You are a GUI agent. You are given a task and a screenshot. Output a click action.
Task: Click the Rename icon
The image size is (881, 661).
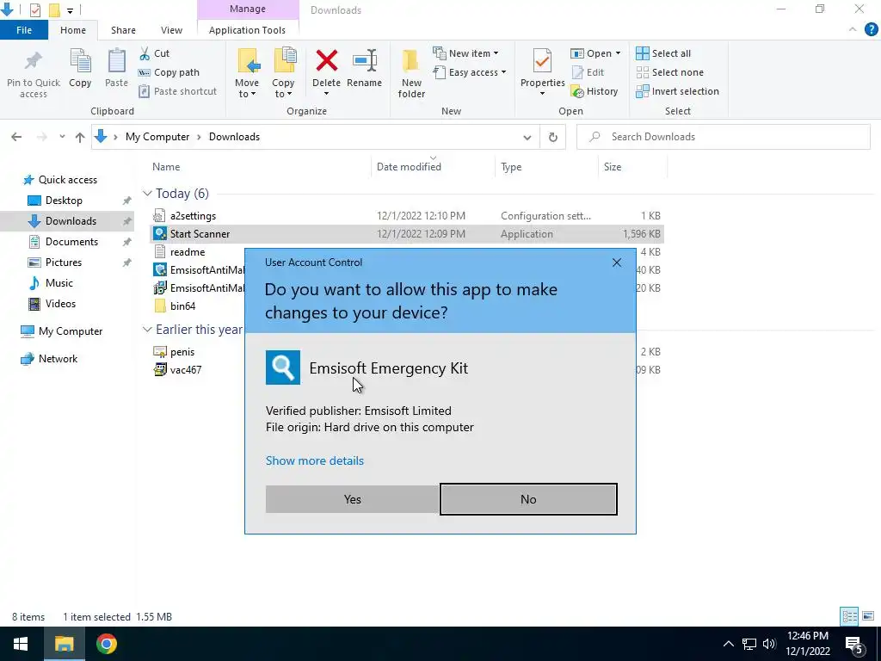[365, 61]
